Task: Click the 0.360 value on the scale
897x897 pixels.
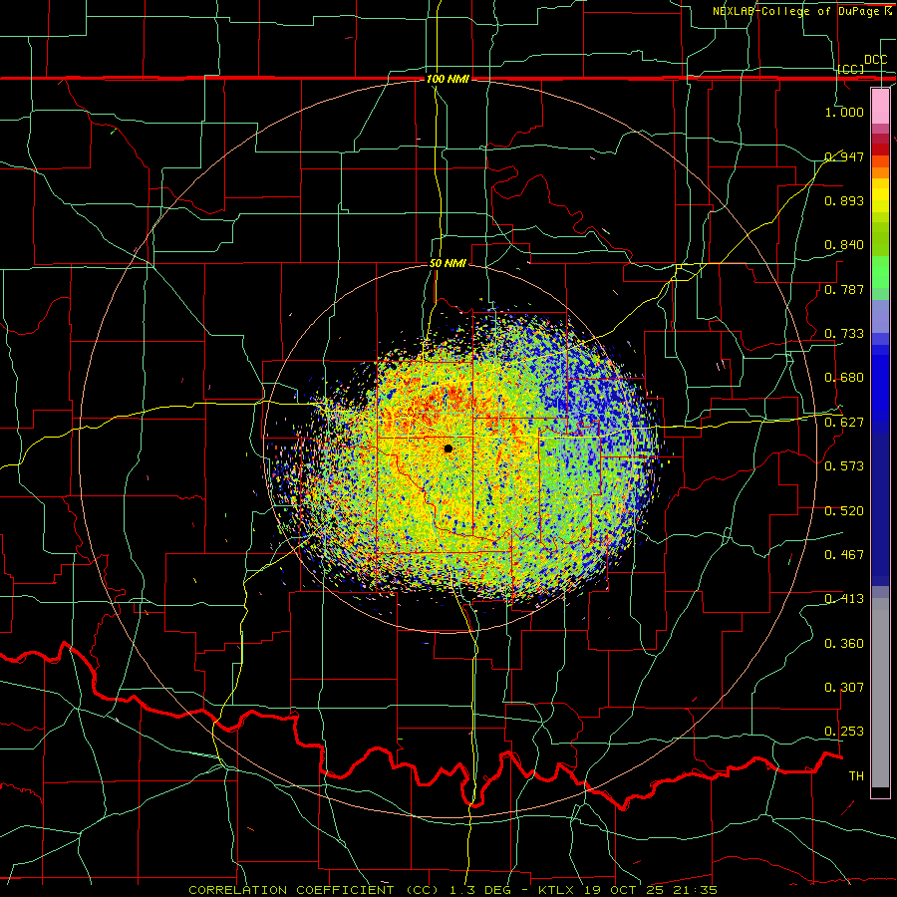Action: click(844, 644)
